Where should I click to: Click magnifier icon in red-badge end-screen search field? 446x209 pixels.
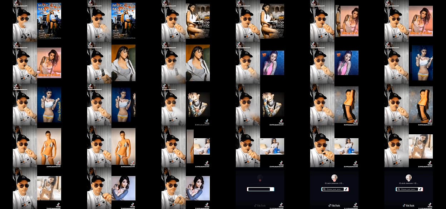[324, 189]
